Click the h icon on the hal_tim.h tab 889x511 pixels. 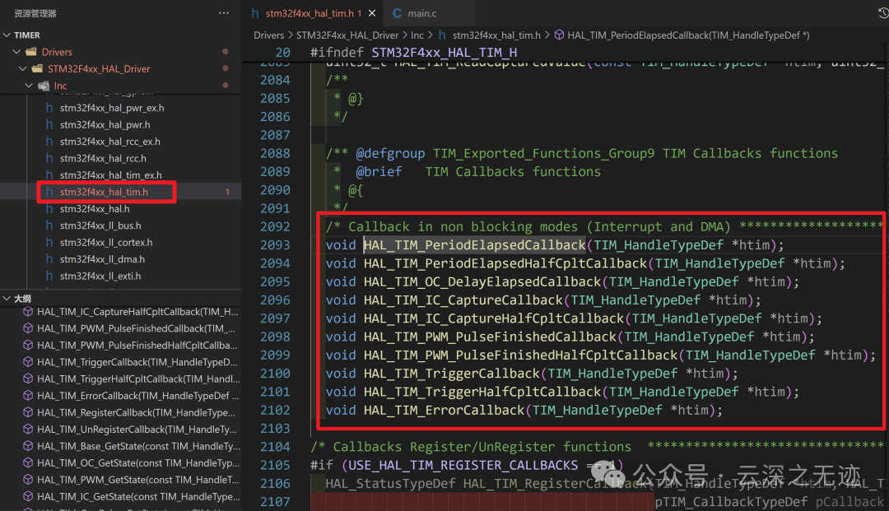click(255, 13)
